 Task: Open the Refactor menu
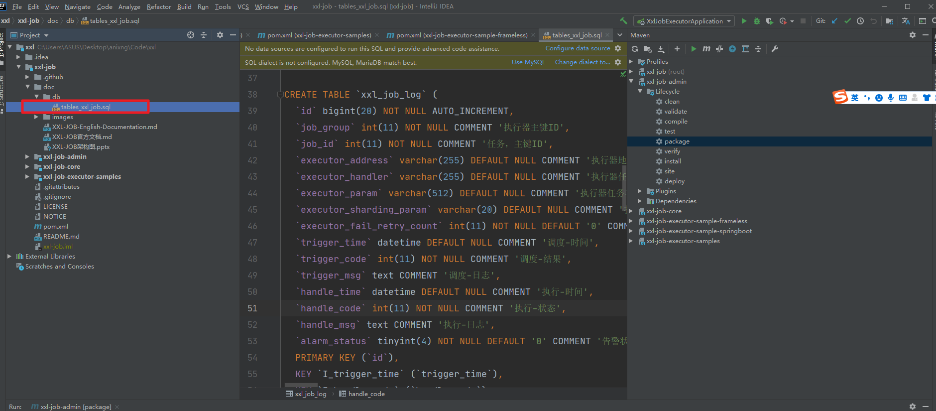[159, 6]
